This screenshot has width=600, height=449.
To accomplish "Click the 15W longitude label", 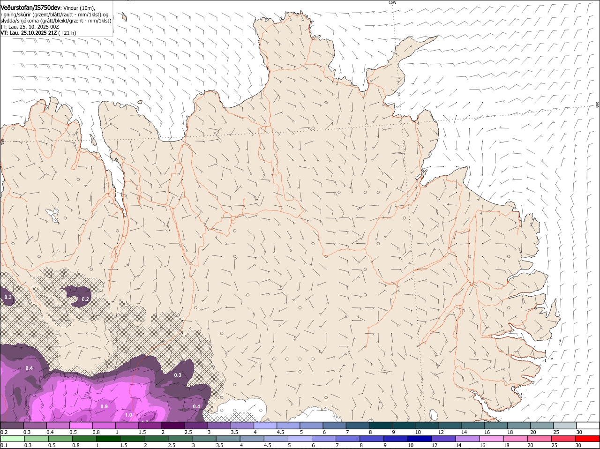I will click(x=392, y=2).
